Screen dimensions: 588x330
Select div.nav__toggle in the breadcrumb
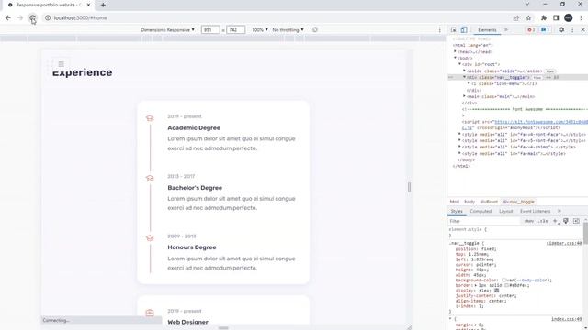pyautogui.click(x=518, y=202)
